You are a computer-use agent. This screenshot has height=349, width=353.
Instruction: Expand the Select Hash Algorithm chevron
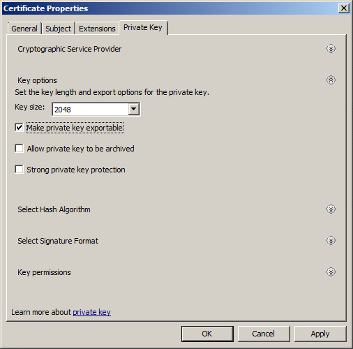point(331,209)
